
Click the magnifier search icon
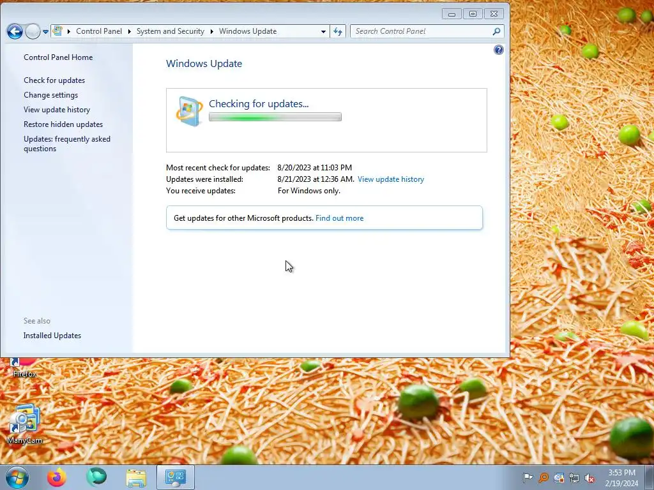[496, 31]
